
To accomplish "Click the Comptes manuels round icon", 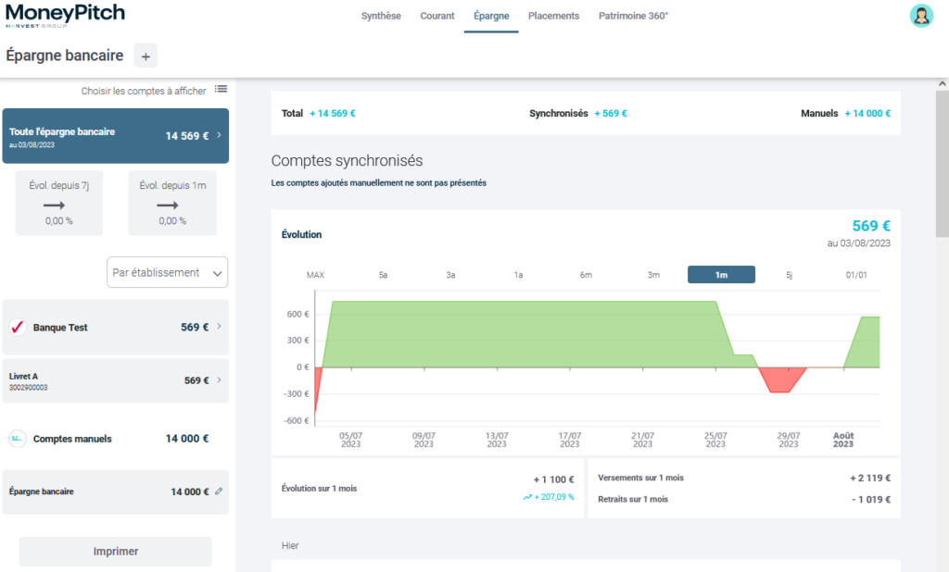I will (17, 439).
